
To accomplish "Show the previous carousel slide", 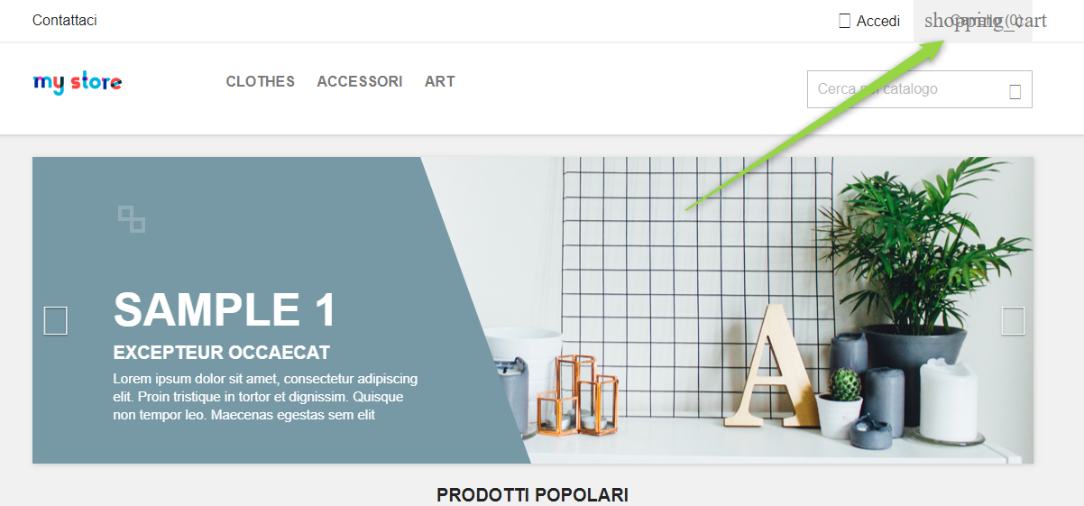I will (56, 320).
